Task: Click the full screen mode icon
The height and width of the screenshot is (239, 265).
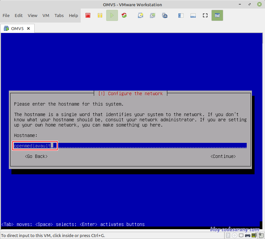Action: (x=205, y=15)
